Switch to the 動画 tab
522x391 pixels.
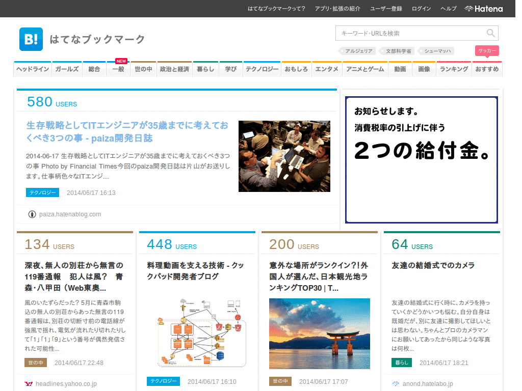pyautogui.click(x=400, y=69)
